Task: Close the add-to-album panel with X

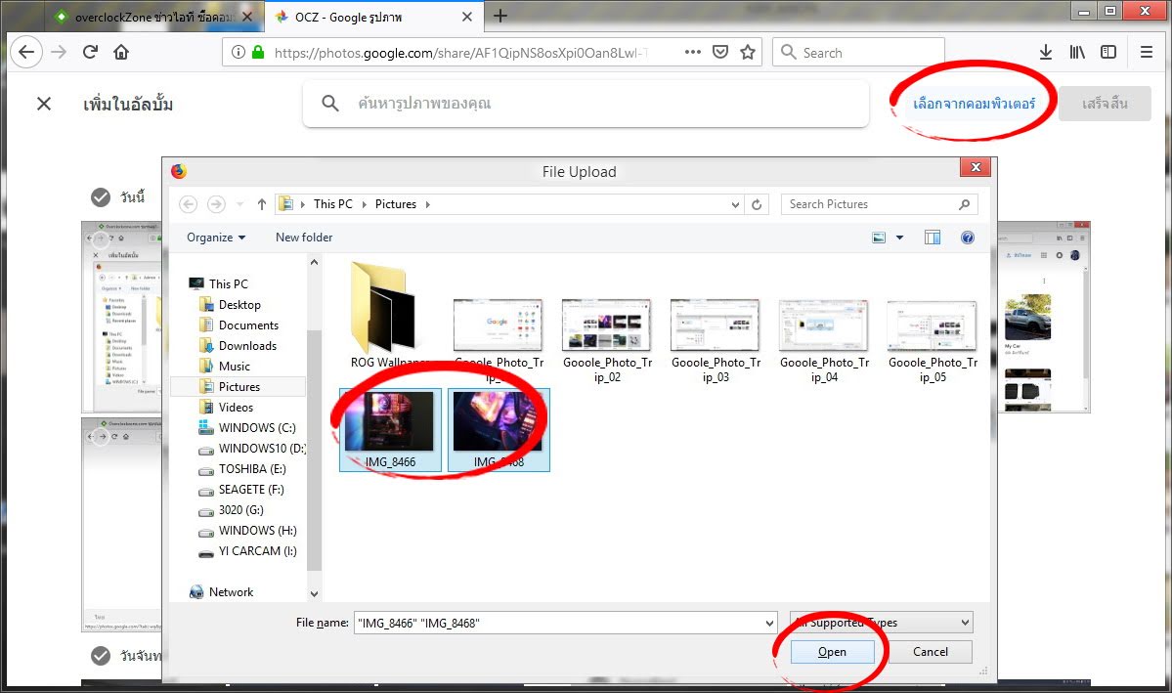Action: coord(44,104)
